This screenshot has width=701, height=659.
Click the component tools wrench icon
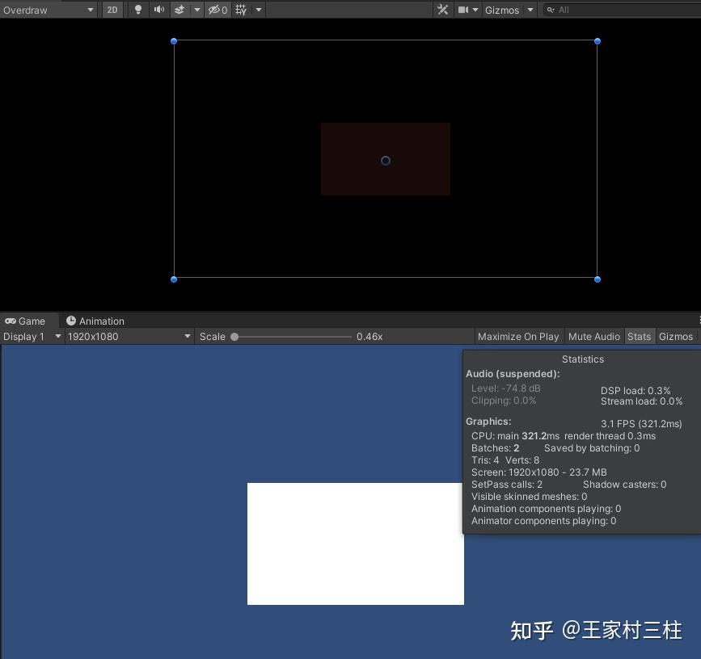tap(443, 10)
